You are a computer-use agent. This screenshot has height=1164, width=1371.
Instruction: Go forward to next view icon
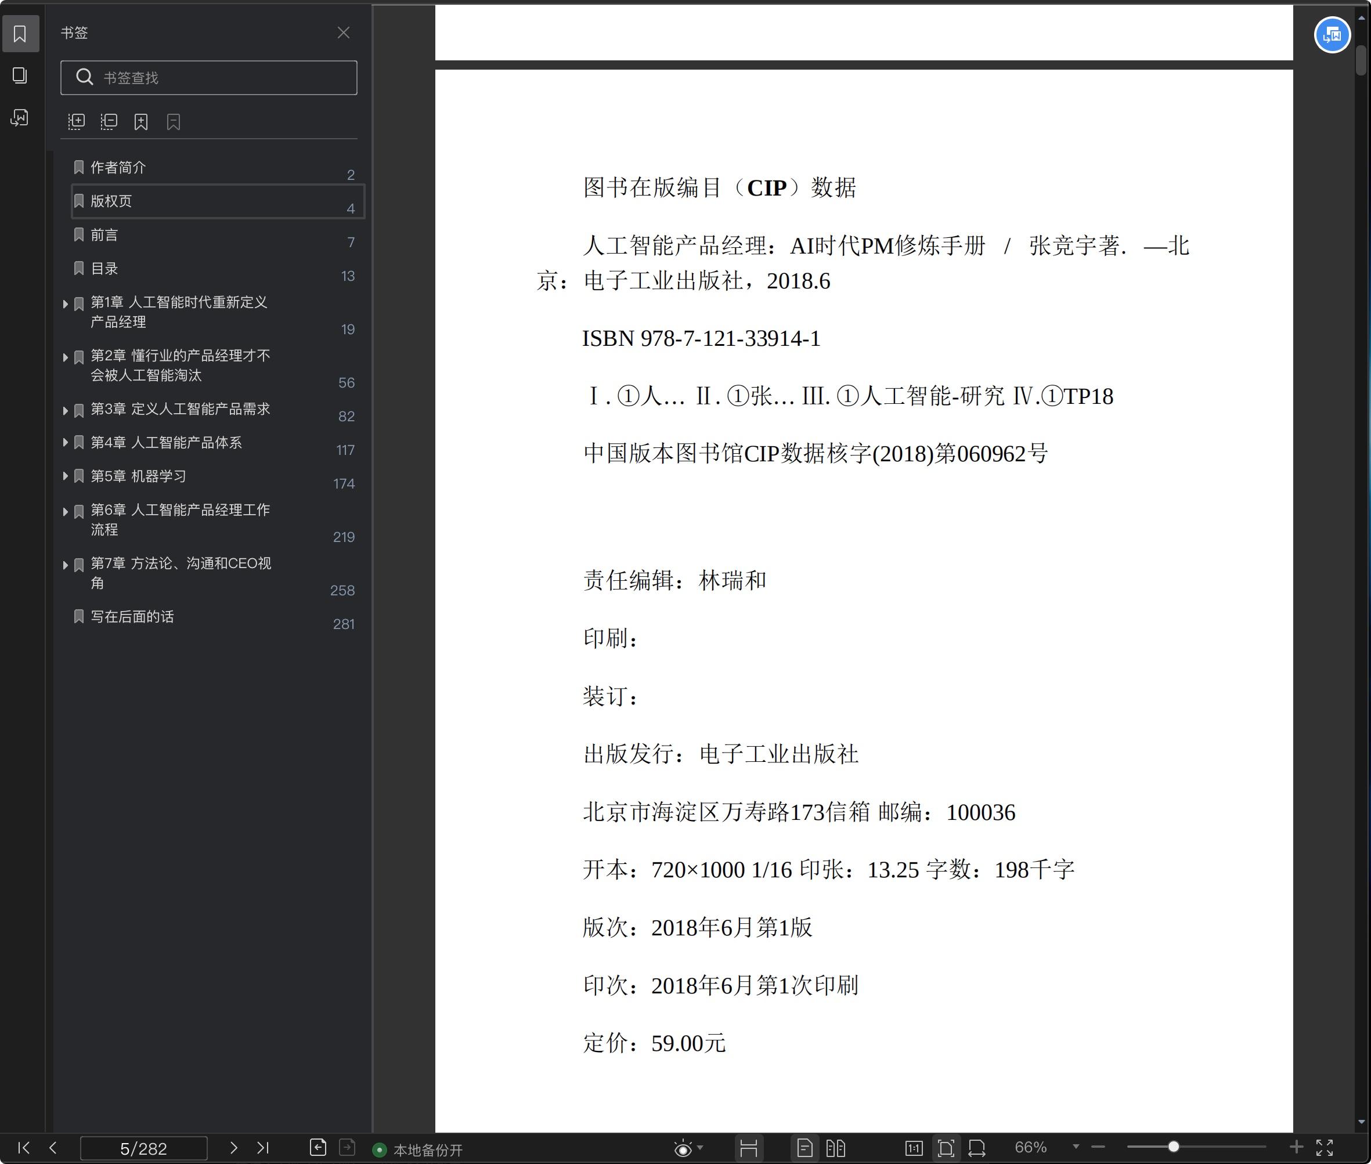(347, 1148)
